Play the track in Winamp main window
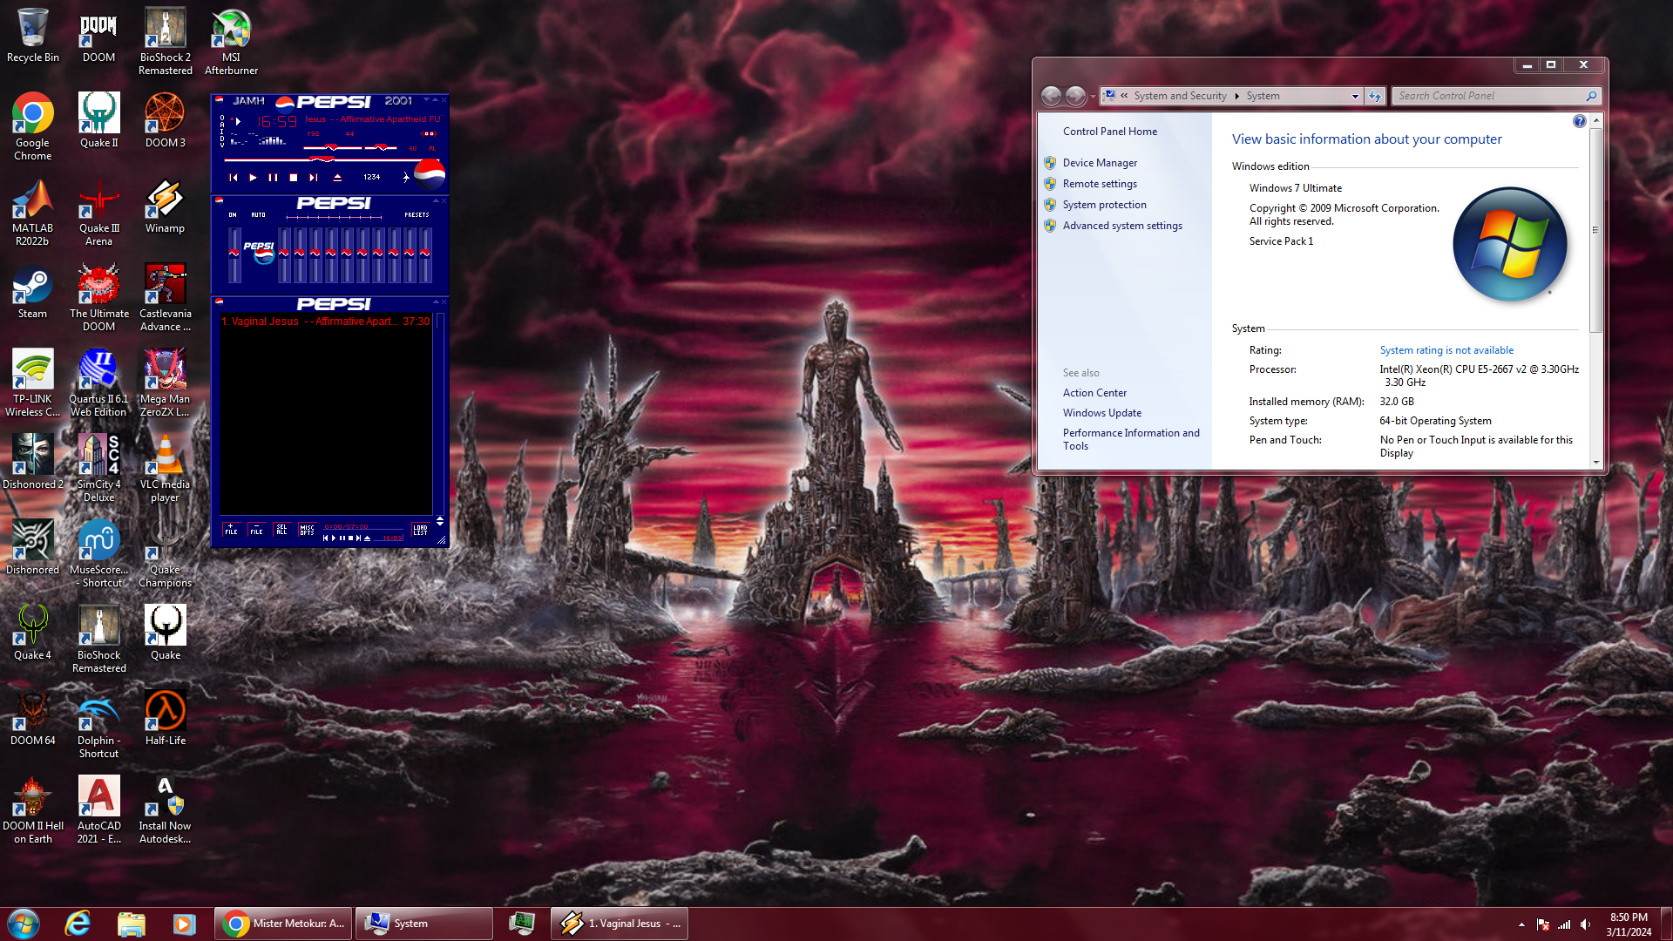The width and height of the screenshot is (1673, 941). tap(253, 177)
